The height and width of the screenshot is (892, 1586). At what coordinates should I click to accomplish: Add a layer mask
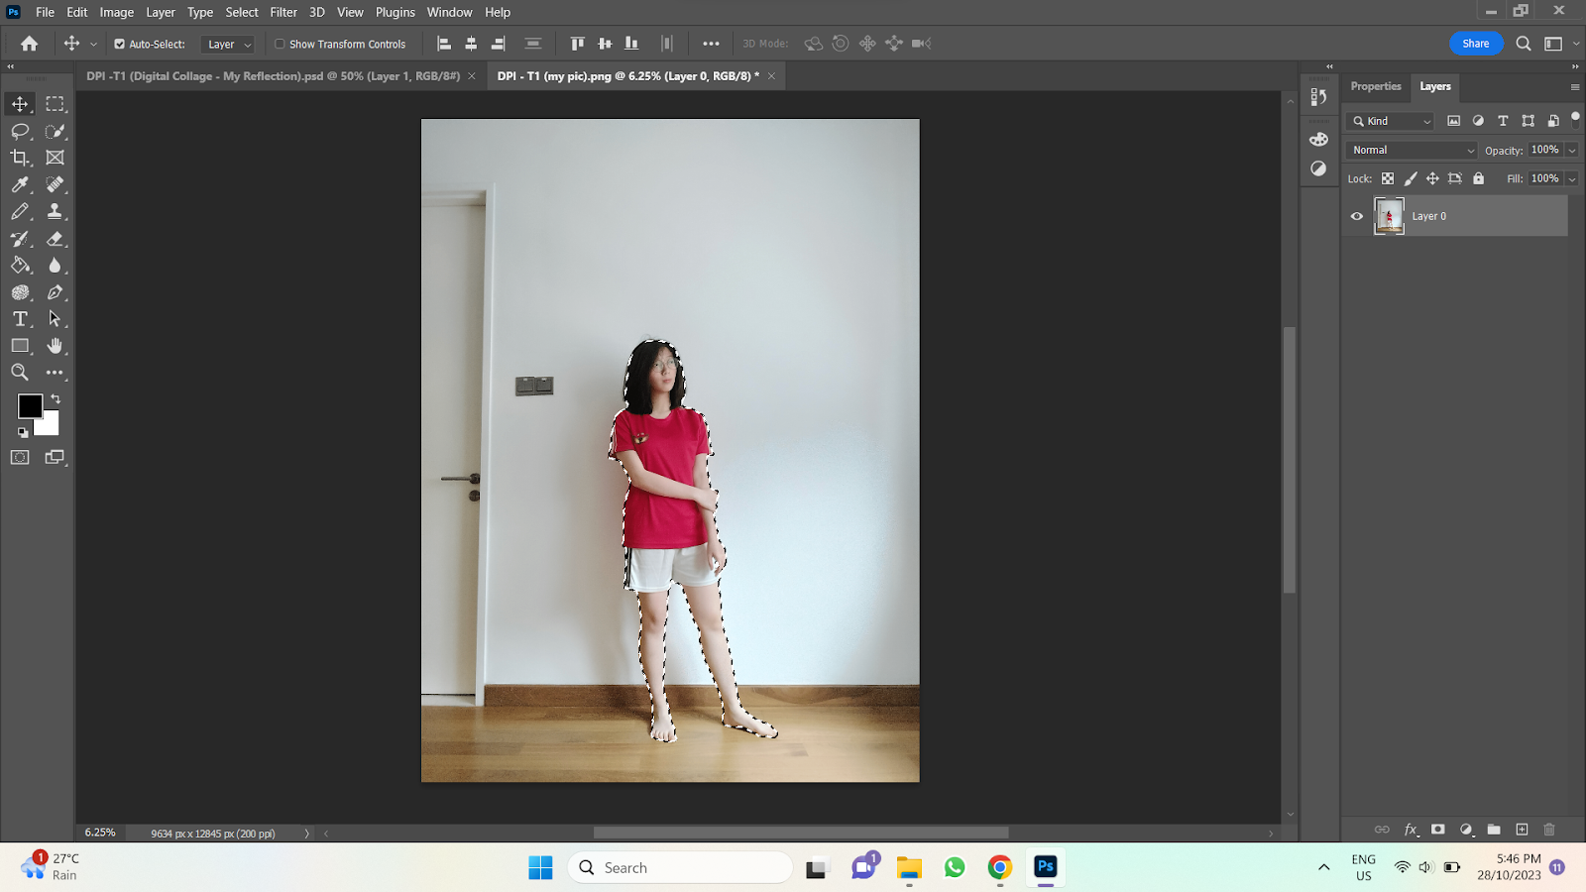tap(1438, 830)
